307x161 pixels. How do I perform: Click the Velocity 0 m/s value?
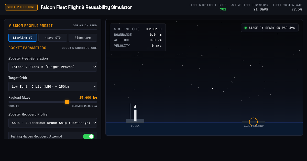(x=157, y=46)
